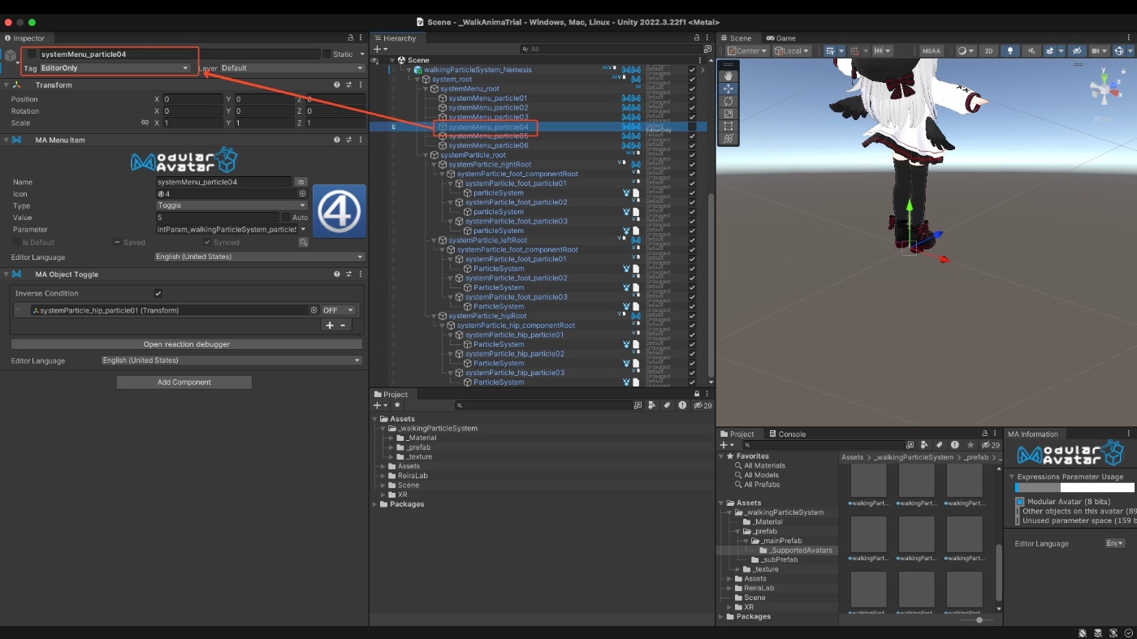Viewport: 1137px width, 639px height.
Task: Select the Scale tool in Scene toolbar
Action: [728, 114]
